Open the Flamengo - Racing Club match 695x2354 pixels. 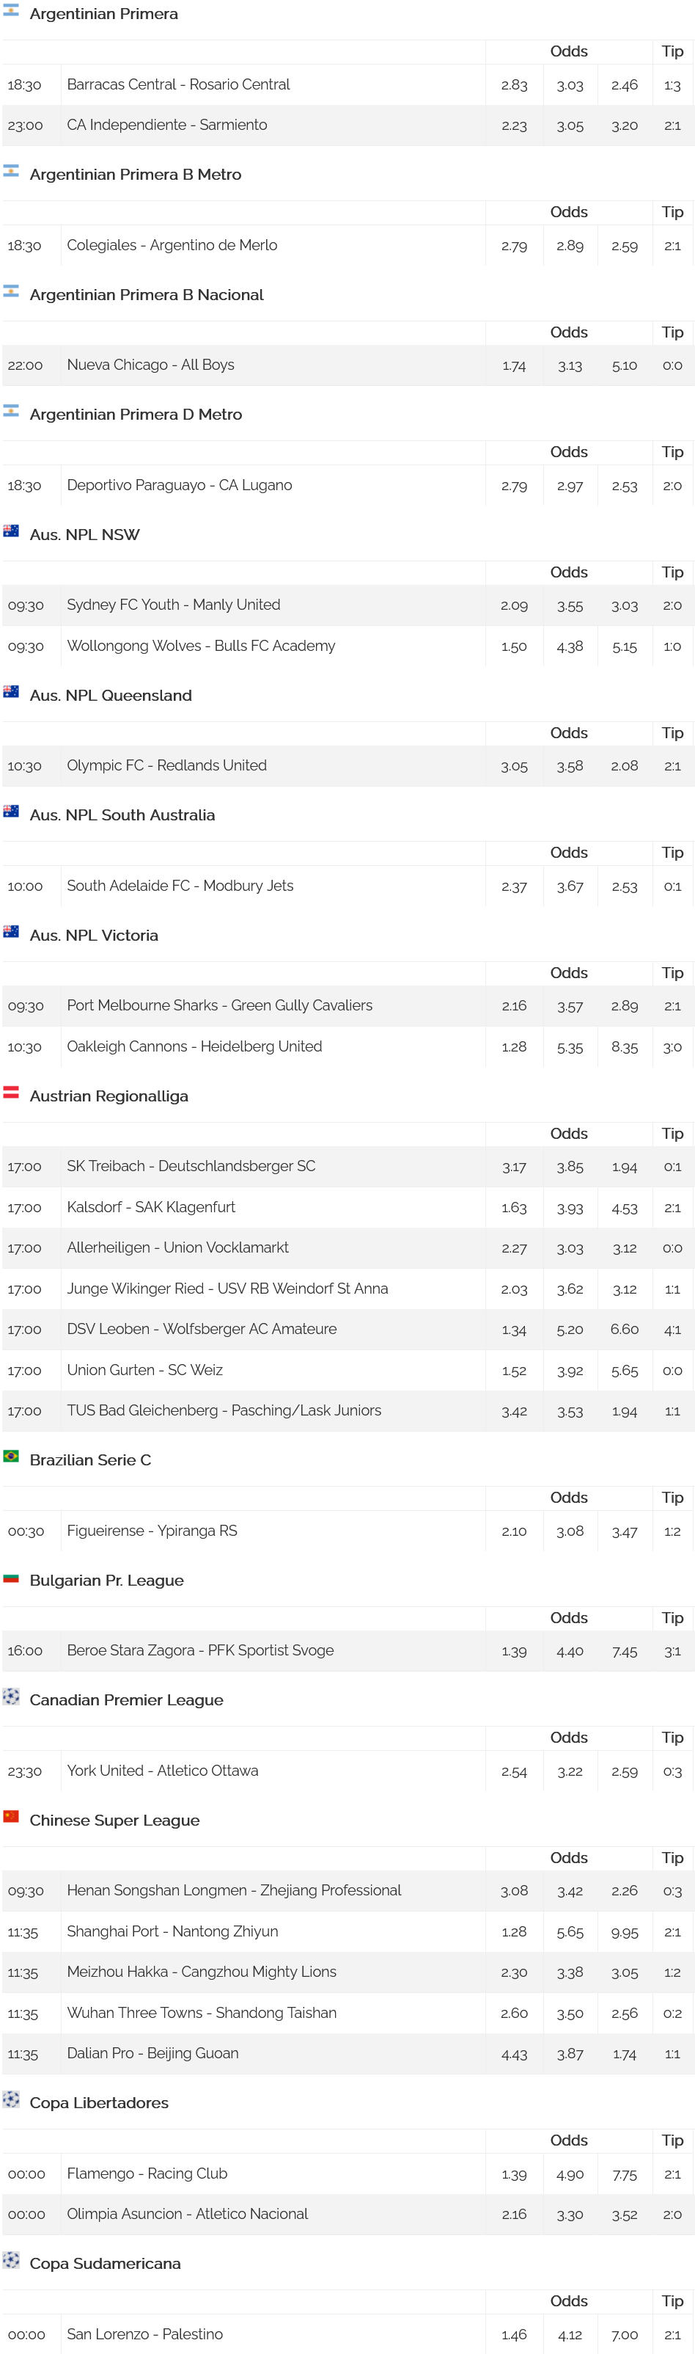point(147,2173)
